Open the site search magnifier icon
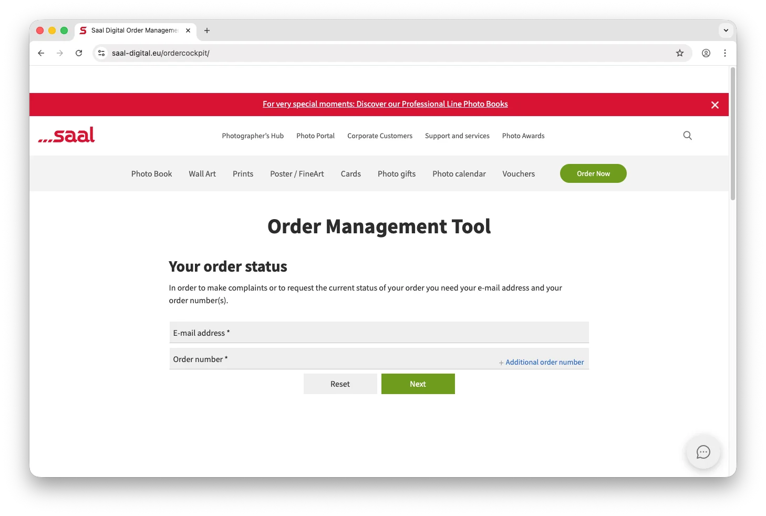Viewport: 766px width, 516px height. click(x=687, y=136)
